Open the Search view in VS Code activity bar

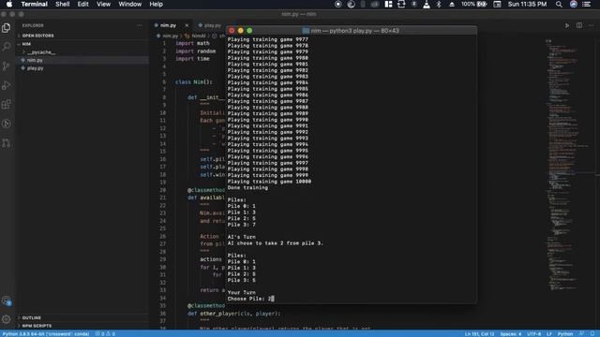click(7, 47)
